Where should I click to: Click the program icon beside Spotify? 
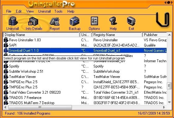(x=6, y=66)
